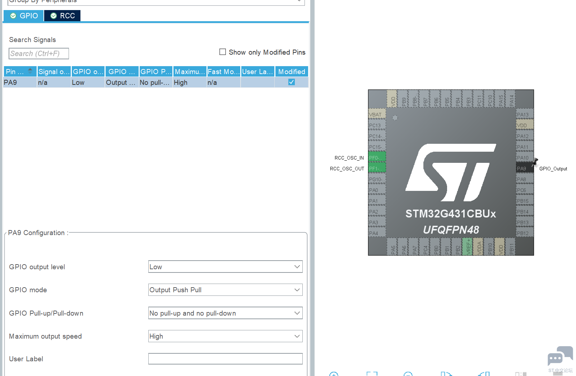Select the PB3 pin on the chip
Image resolution: width=576 pixels, height=376 pixels.
pos(468,99)
